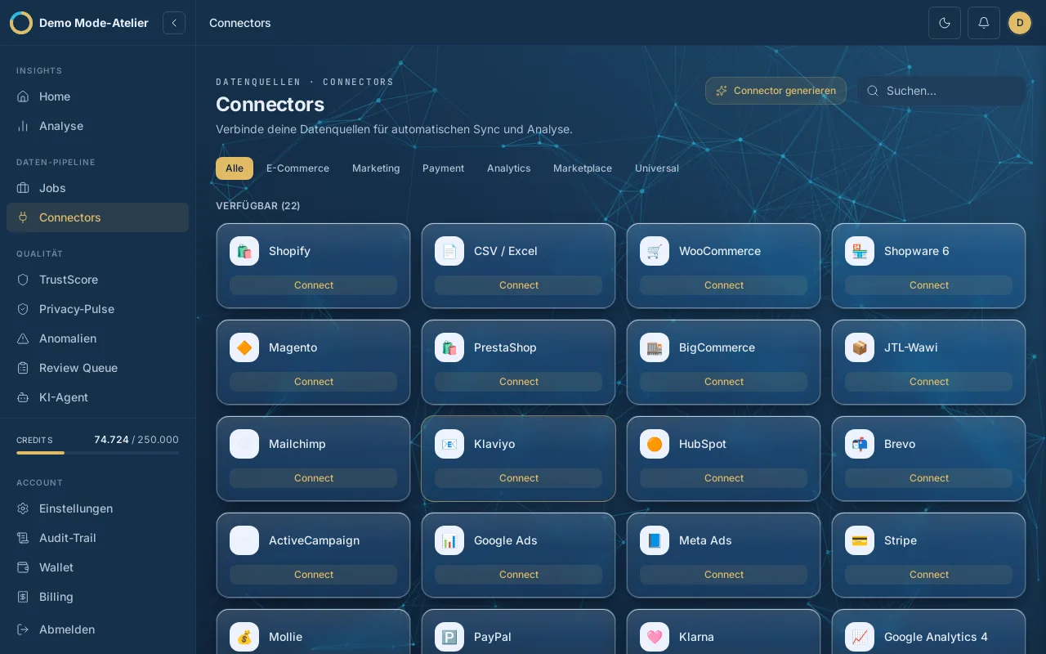Filter connectors by E-Commerce
The image size is (1046, 654).
[x=297, y=168]
